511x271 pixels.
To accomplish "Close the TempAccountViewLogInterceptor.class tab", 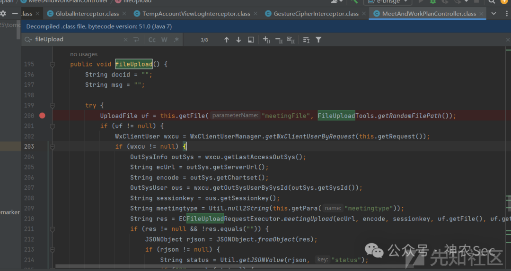I will point(255,14).
